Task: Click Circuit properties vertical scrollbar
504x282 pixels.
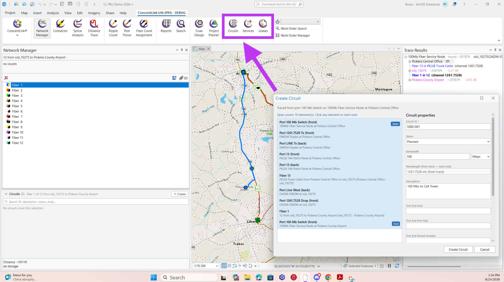Action: [x=493, y=156]
